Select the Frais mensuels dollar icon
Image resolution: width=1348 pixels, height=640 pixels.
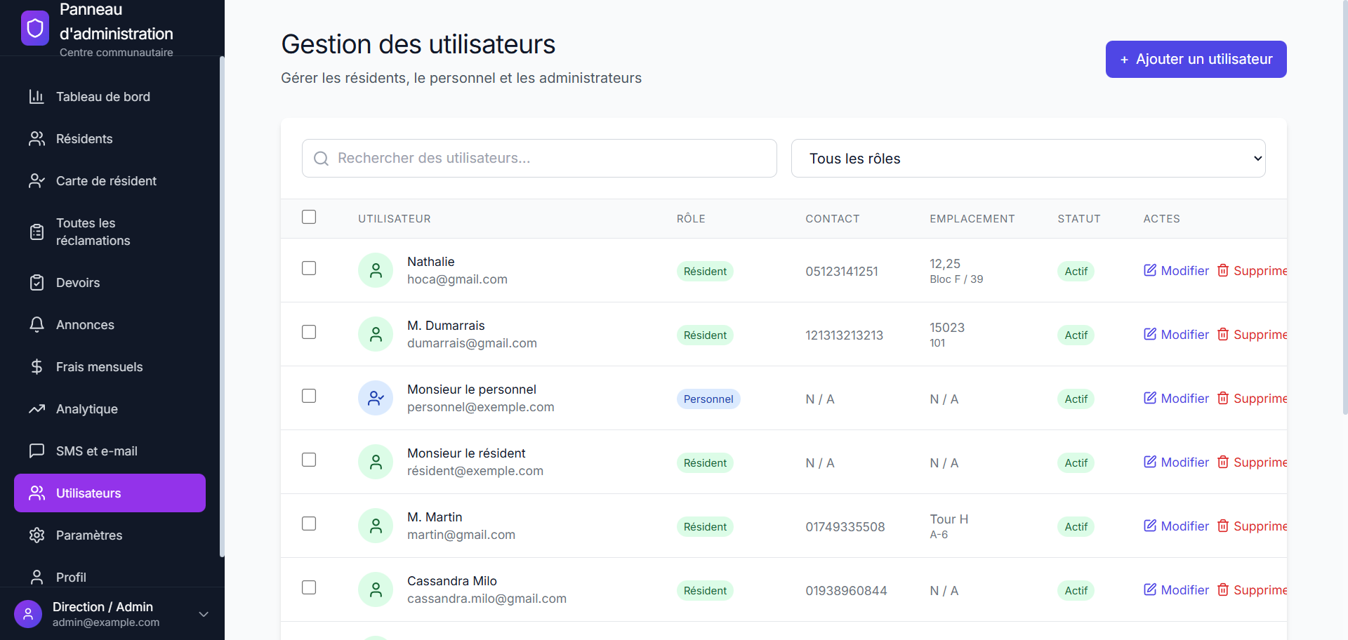coord(37,366)
